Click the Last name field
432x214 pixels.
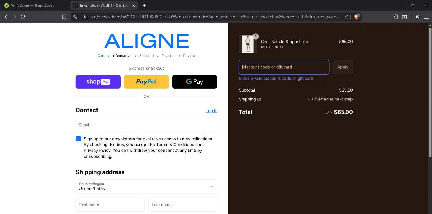pyautogui.click(x=183, y=205)
